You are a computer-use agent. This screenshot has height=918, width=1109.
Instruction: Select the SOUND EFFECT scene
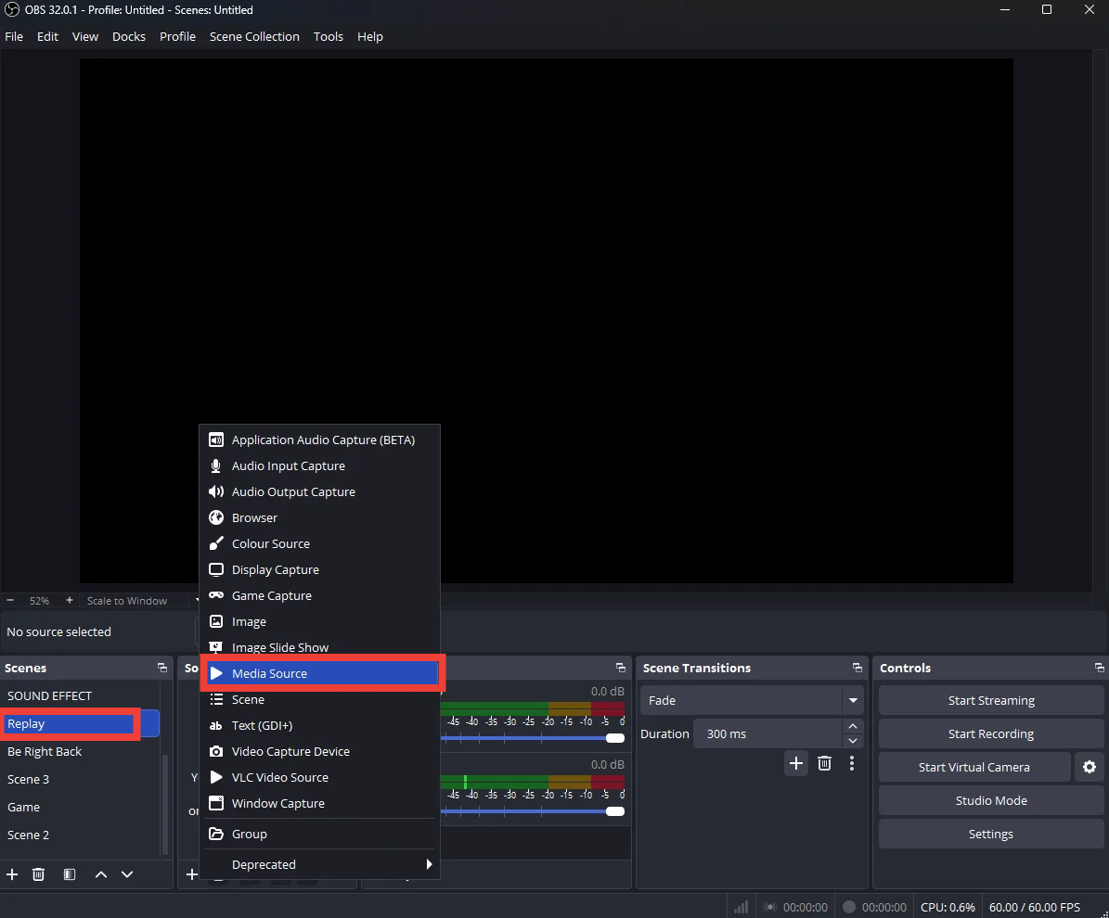pos(80,696)
